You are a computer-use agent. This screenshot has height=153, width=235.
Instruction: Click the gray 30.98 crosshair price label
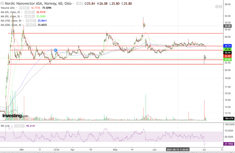coord(228,26)
